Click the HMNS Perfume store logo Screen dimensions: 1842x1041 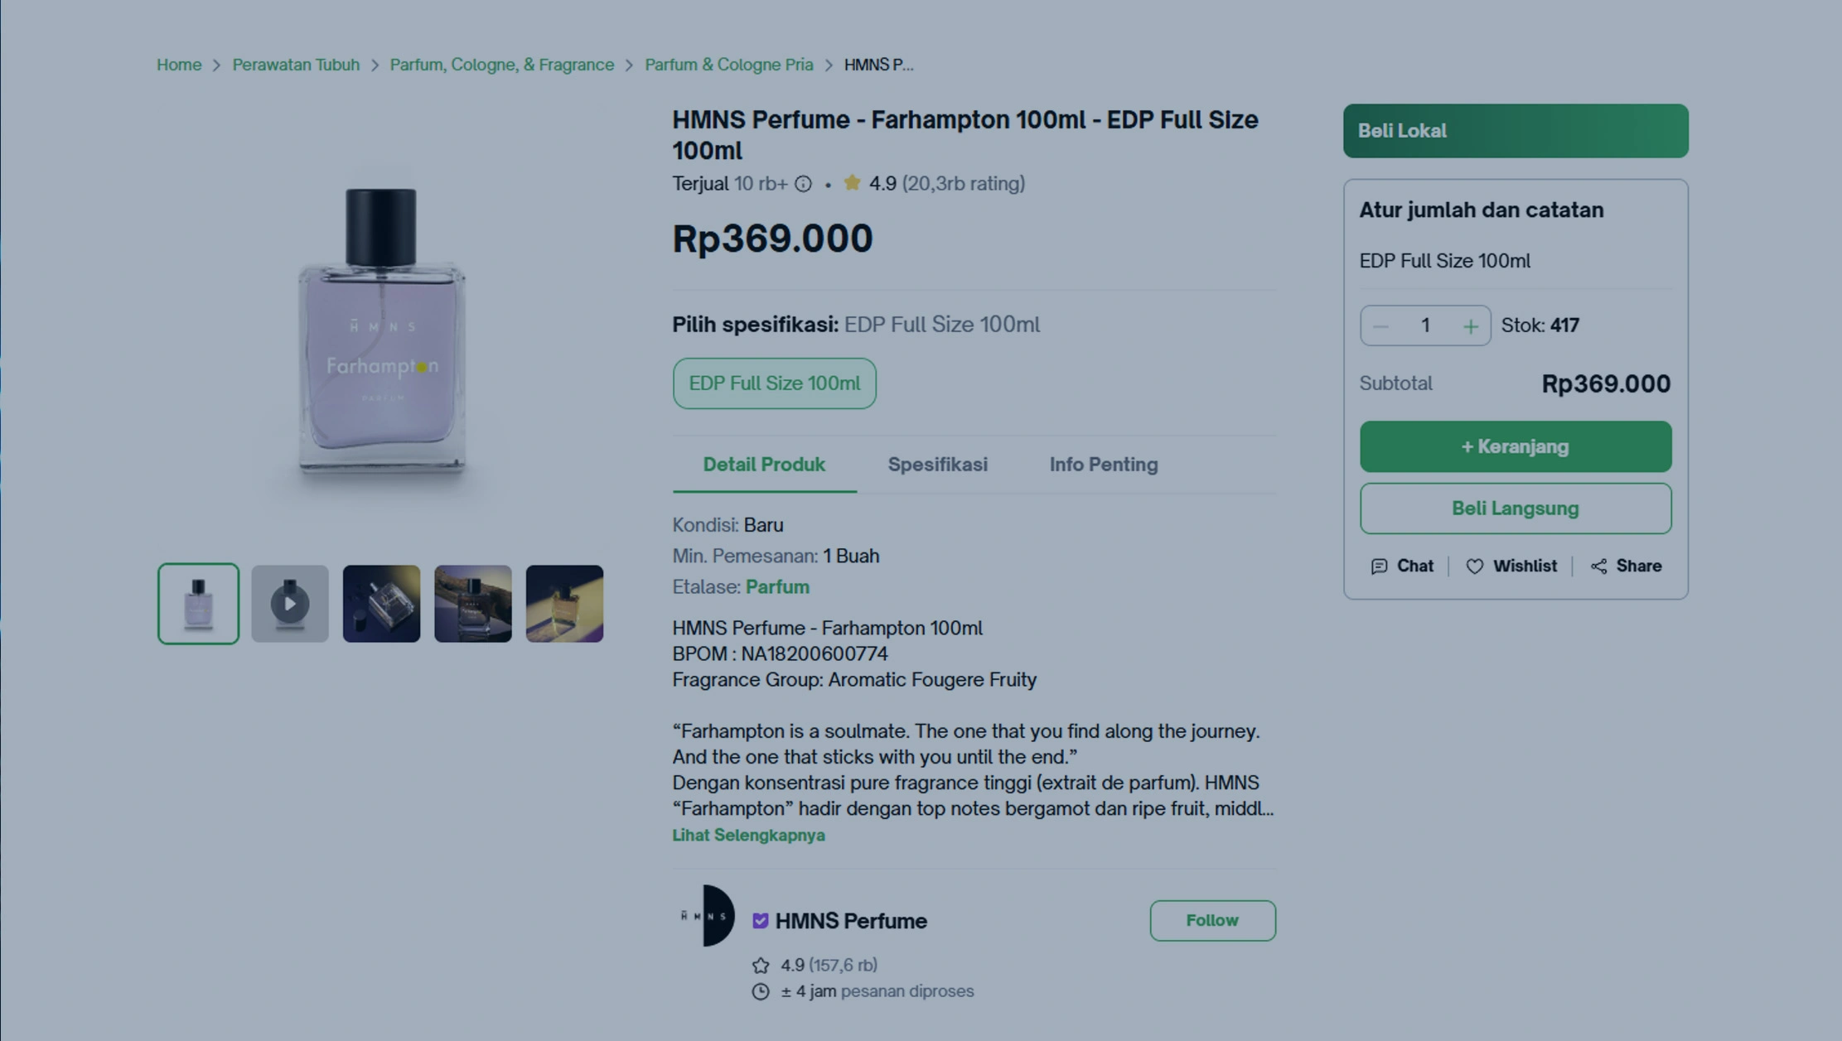pos(706,916)
